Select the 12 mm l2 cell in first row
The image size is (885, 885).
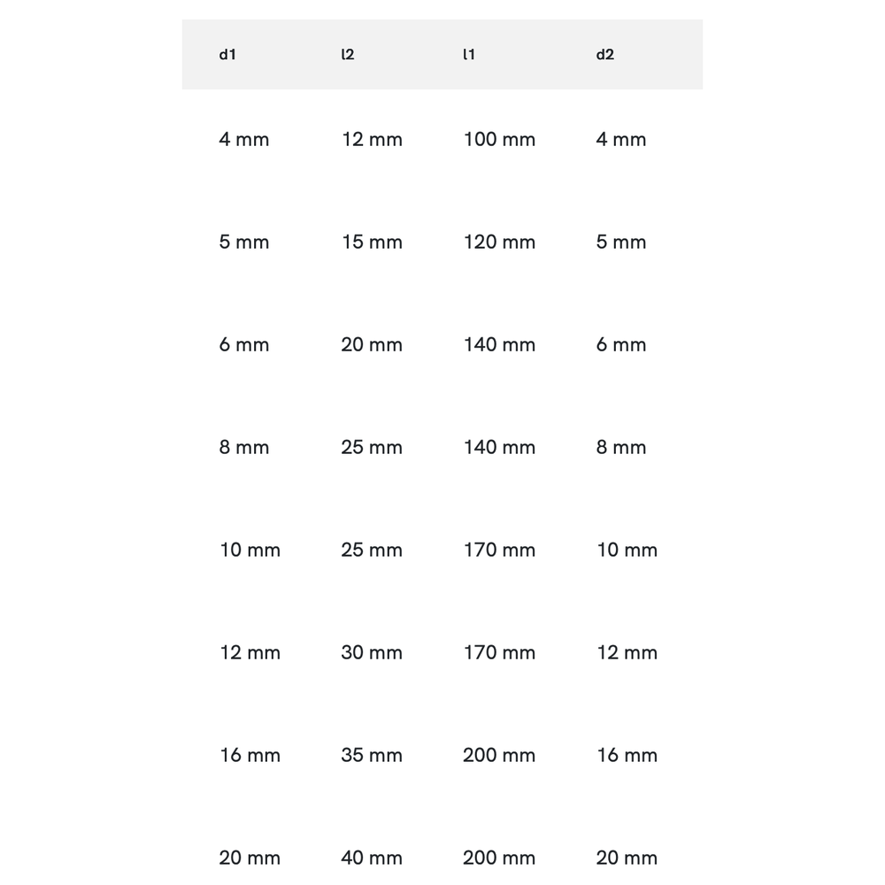(x=372, y=140)
